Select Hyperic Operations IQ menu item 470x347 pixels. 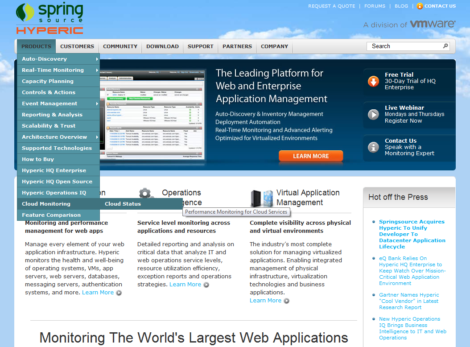(58, 193)
